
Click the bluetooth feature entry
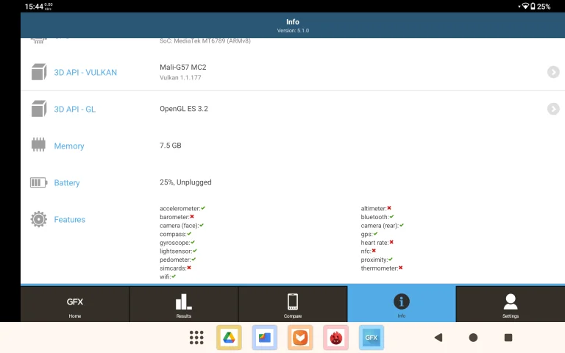377,217
